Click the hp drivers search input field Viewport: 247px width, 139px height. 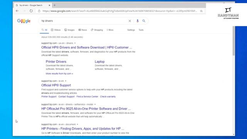point(83,21)
